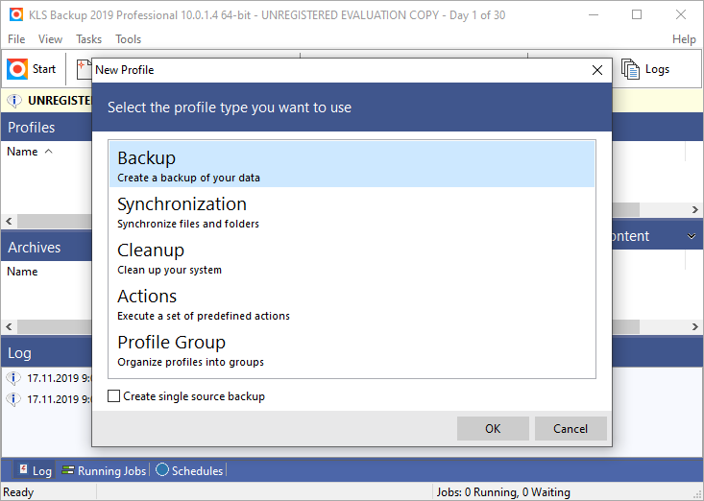Click the Running Jobs tab icon
Image resolution: width=704 pixels, height=501 pixels.
click(x=68, y=470)
